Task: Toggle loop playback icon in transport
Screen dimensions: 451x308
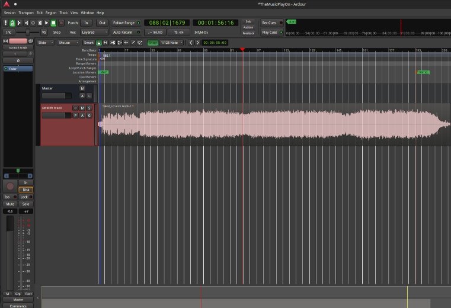Action: [33, 23]
